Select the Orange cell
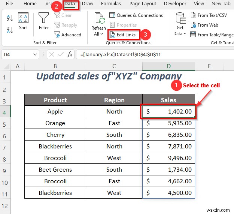The image size is (234, 214). [x=55, y=123]
